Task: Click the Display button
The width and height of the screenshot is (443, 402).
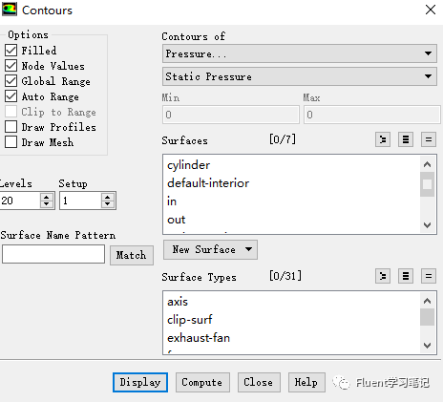Action: (x=140, y=382)
